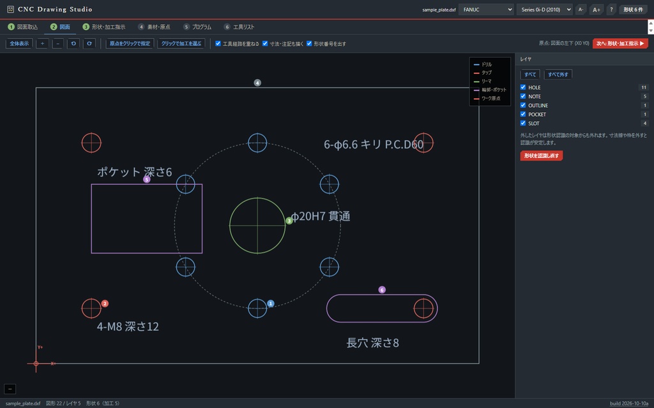
Task: Switch to step 2 図面 tab
Action: (60, 27)
